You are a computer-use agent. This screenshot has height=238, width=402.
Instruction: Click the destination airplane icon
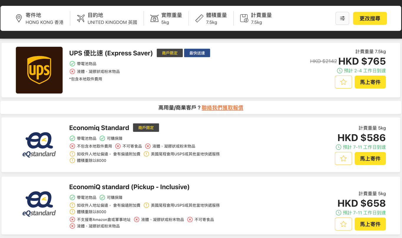tap(81, 18)
